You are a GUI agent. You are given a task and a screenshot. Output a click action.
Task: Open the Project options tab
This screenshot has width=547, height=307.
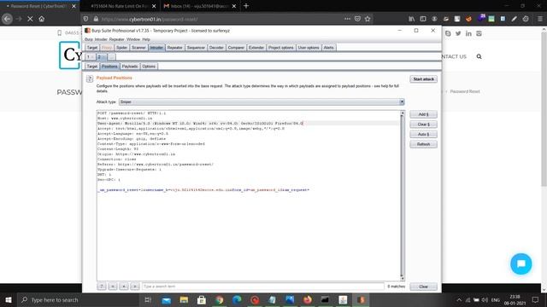(x=281, y=48)
